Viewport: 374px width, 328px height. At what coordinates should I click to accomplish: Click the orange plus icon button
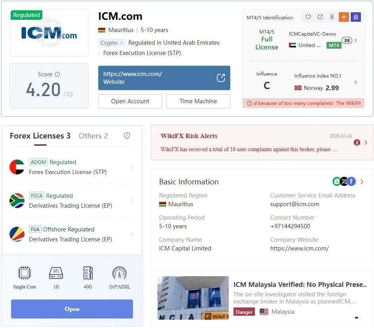(x=344, y=17)
